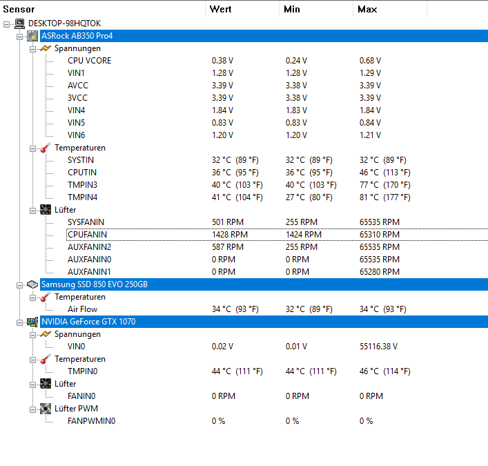Collapse the Samsung SSD 850 EVO node

19,285
